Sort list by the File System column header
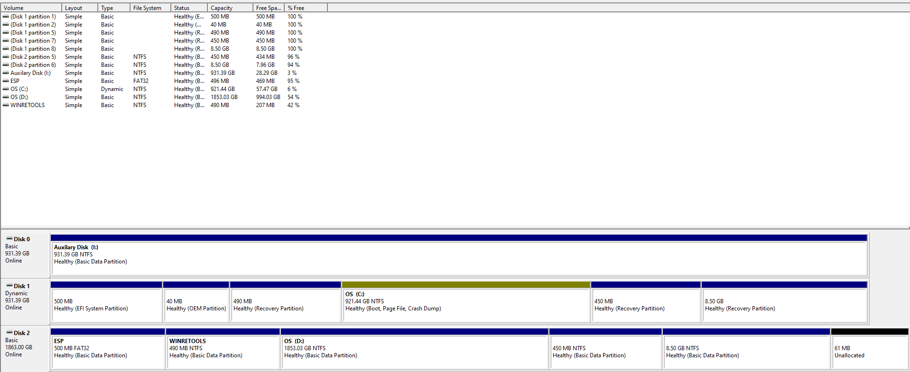This screenshot has width=910, height=372. pos(150,8)
